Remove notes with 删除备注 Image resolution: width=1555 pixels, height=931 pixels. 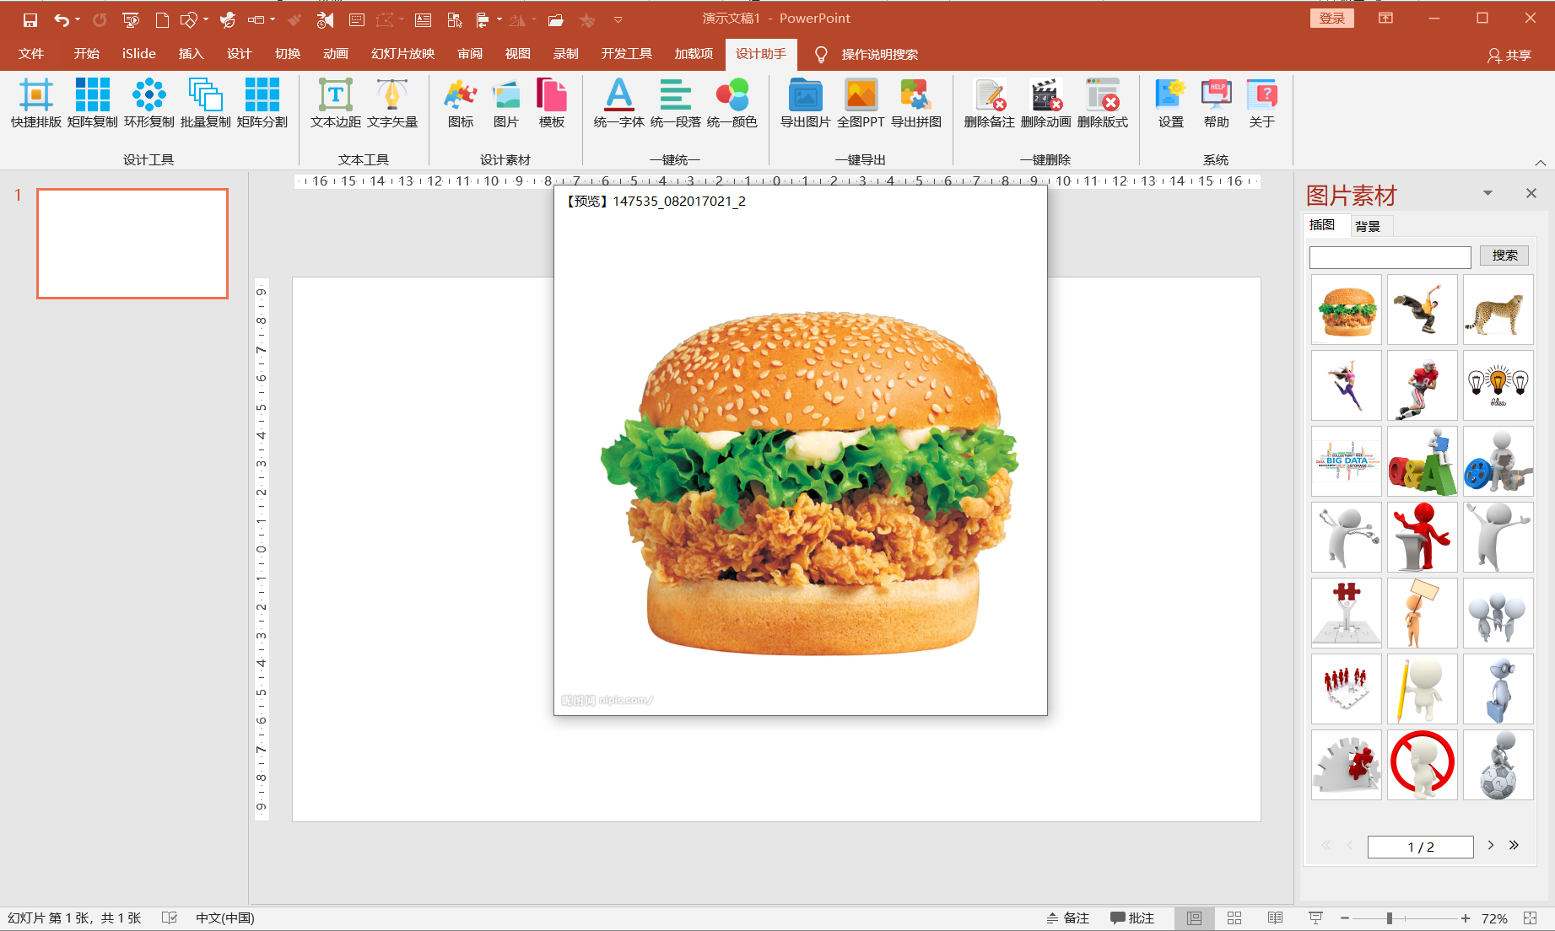pos(990,103)
